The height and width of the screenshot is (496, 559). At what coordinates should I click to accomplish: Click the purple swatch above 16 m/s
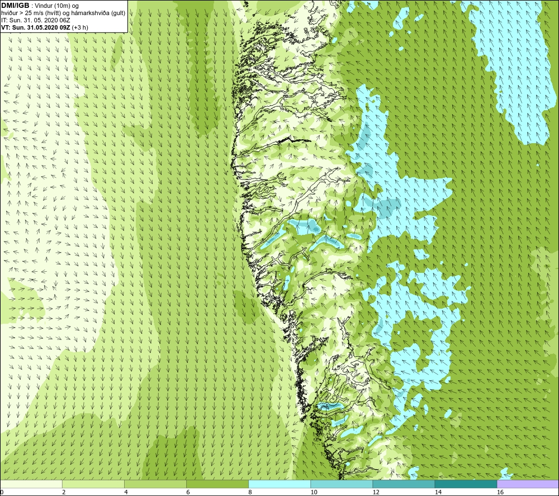pyautogui.click(x=528, y=484)
